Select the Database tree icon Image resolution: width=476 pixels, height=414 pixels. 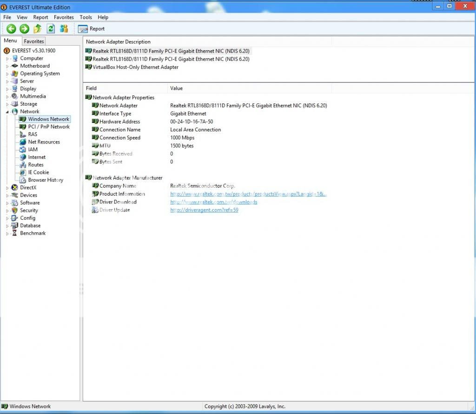click(14, 225)
